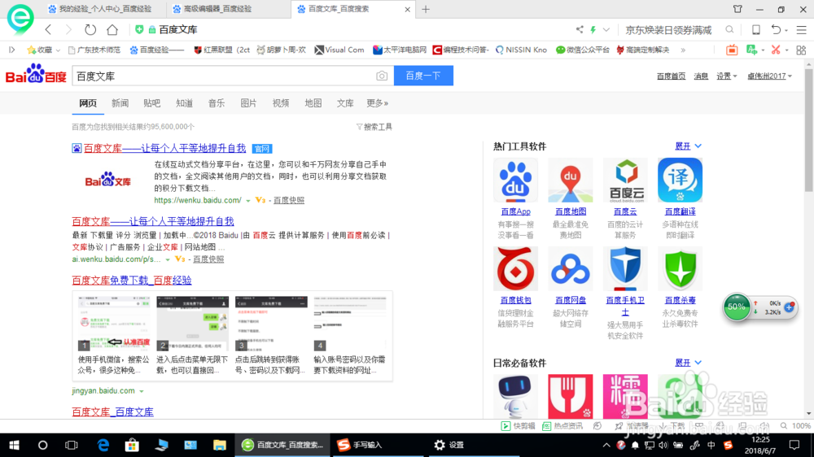Switch to the 文库 tab
The image size is (814, 457).
(345, 103)
